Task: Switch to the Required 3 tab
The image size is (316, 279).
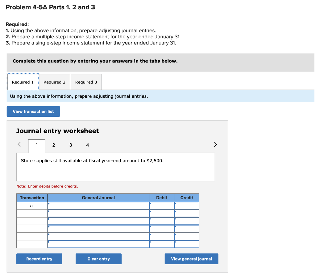Action: click(86, 82)
